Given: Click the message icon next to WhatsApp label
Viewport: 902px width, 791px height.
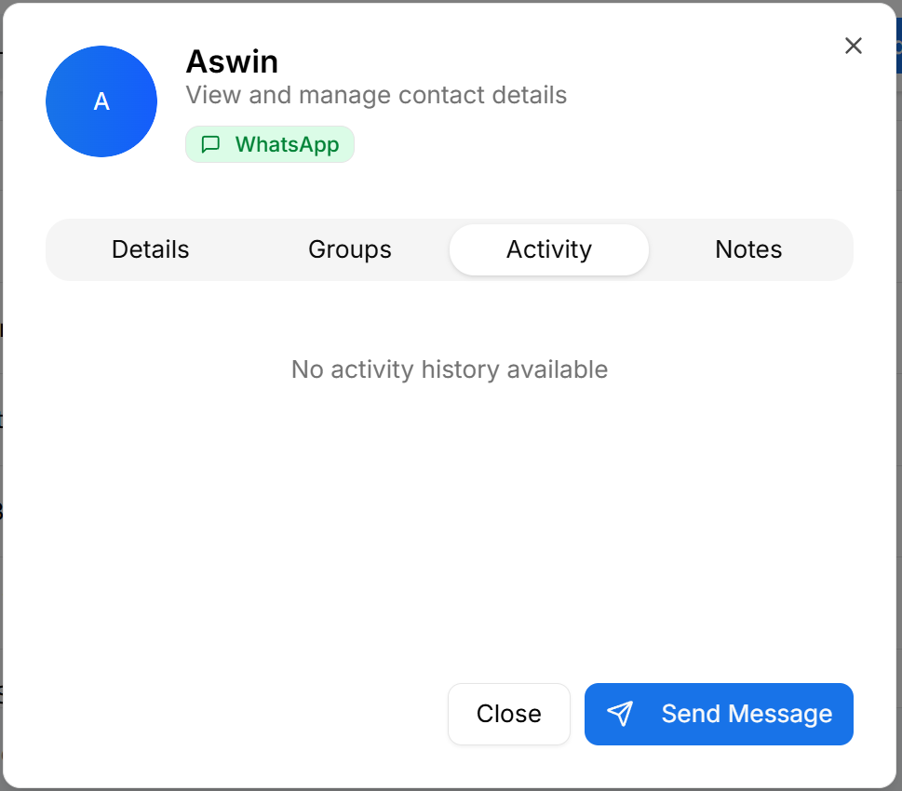Looking at the screenshot, I should pyautogui.click(x=210, y=144).
